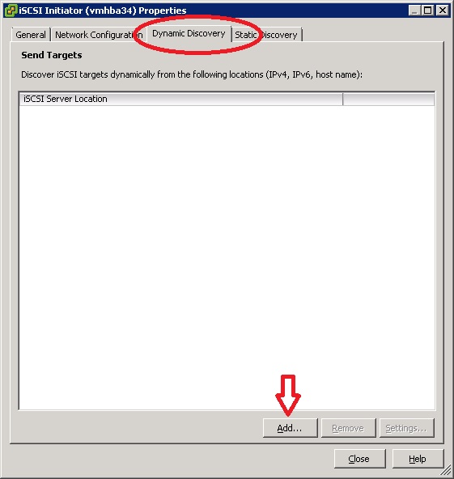Sort by iSCSI Server Location column header
The height and width of the screenshot is (479, 454).
click(x=180, y=99)
